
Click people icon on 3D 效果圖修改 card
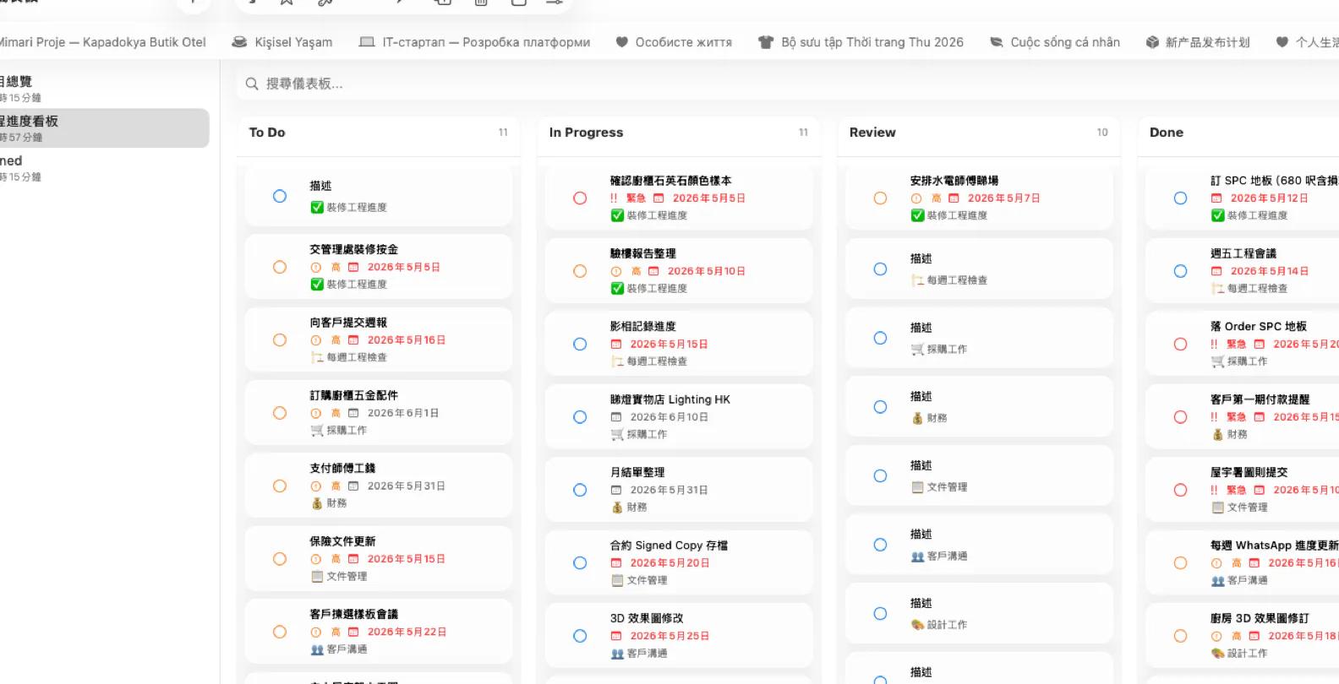(x=617, y=654)
